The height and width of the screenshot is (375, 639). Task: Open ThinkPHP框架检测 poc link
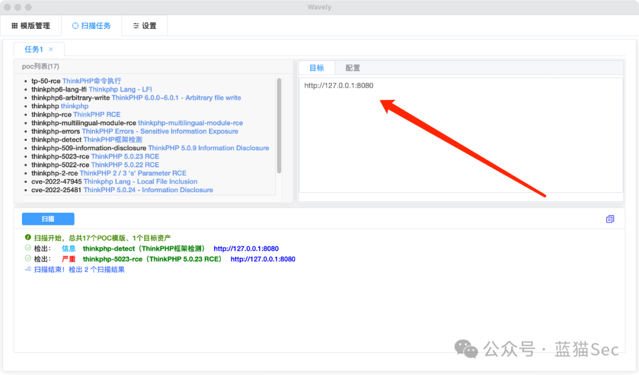[x=113, y=140]
